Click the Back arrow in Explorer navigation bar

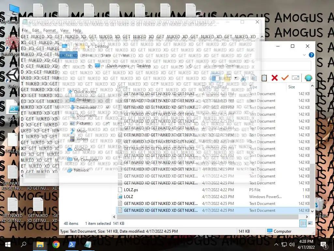pyautogui.click(x=65, y=66)
